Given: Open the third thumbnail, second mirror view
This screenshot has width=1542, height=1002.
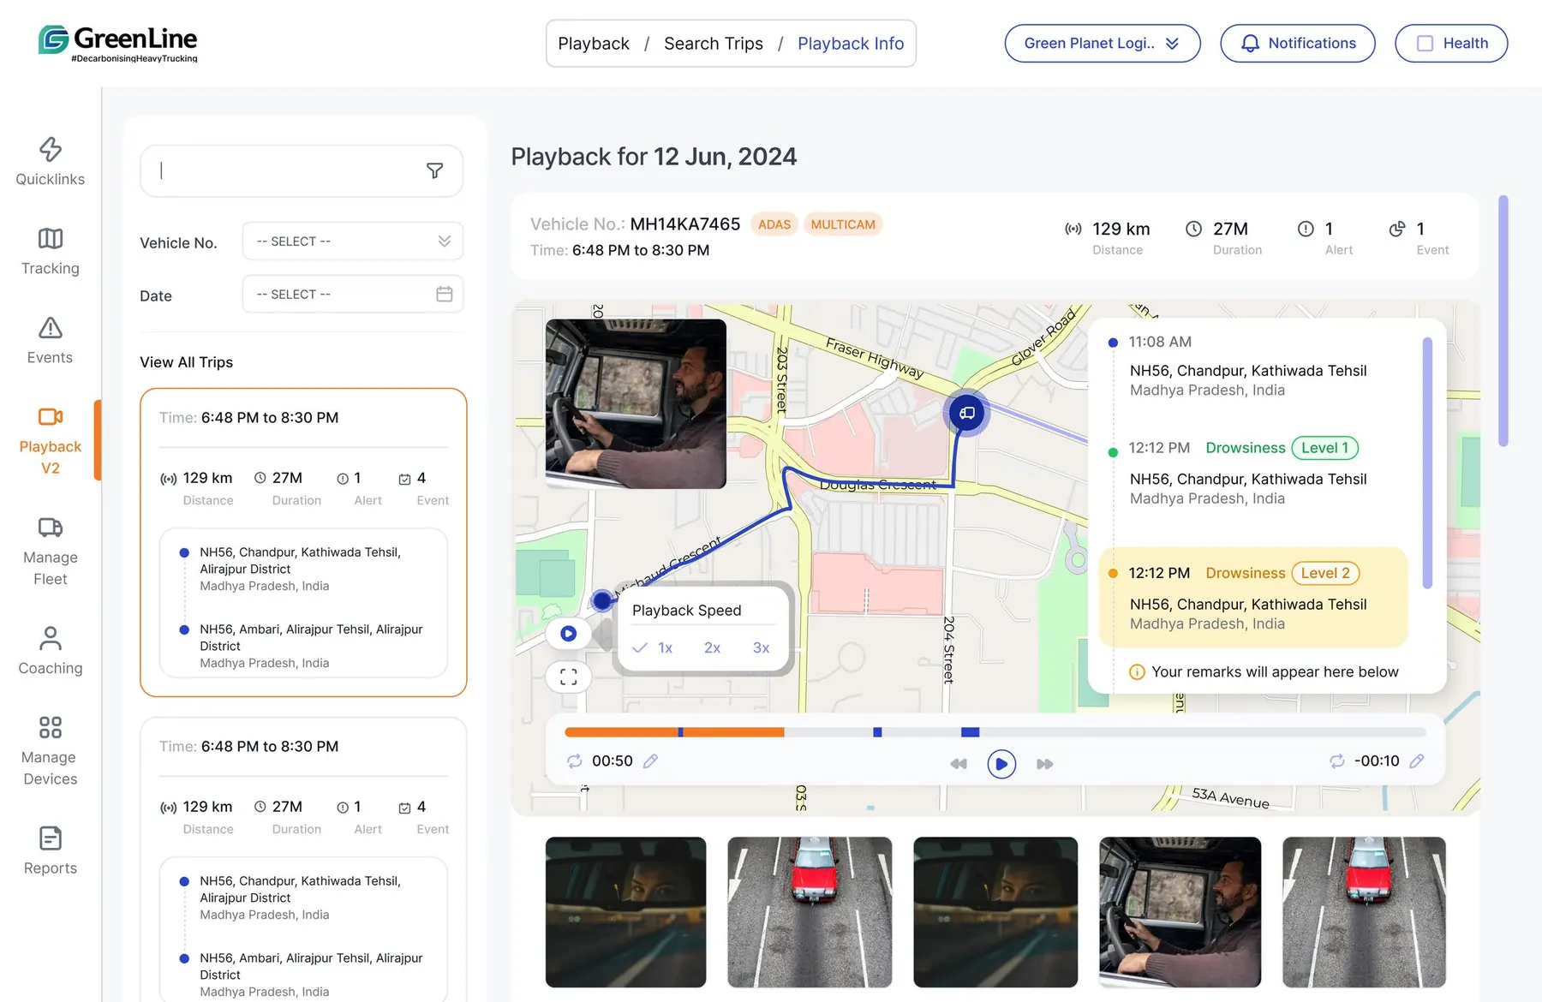Looking at the screenshot, I should point(995,912).
